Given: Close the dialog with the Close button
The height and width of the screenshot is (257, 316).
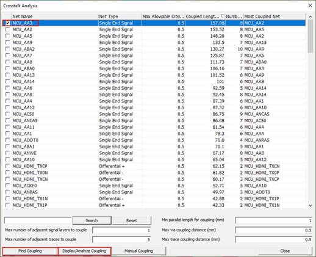Looking at the screenshot, I should click(285, 251).
